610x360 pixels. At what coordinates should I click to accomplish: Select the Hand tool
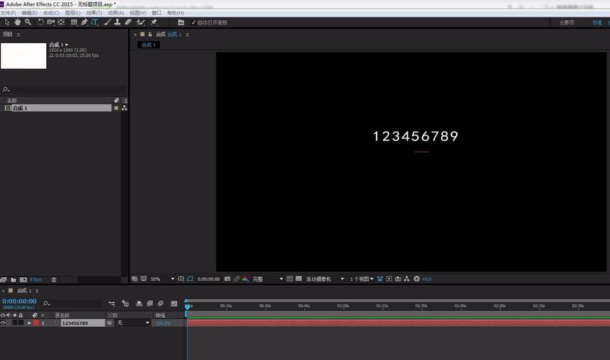point(17,22)
